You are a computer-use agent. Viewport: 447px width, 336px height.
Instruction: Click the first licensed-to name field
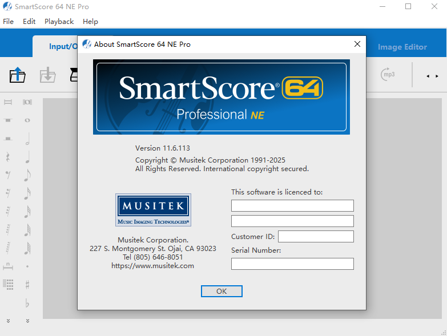point(292,205)
